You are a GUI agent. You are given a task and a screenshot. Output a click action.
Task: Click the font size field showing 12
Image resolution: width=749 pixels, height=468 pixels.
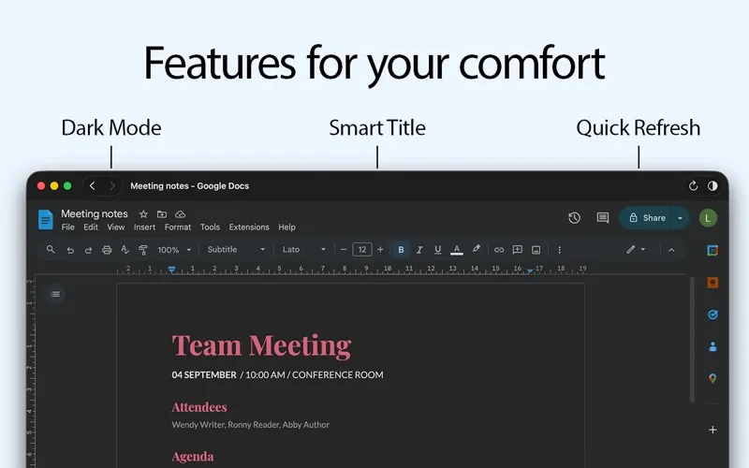click(x=362, y=249)
